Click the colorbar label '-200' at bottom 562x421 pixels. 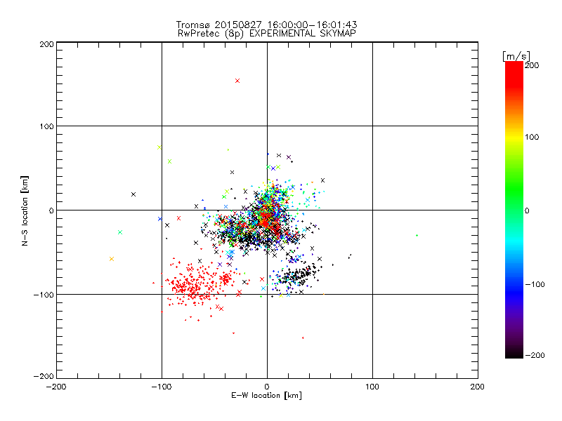535,355
